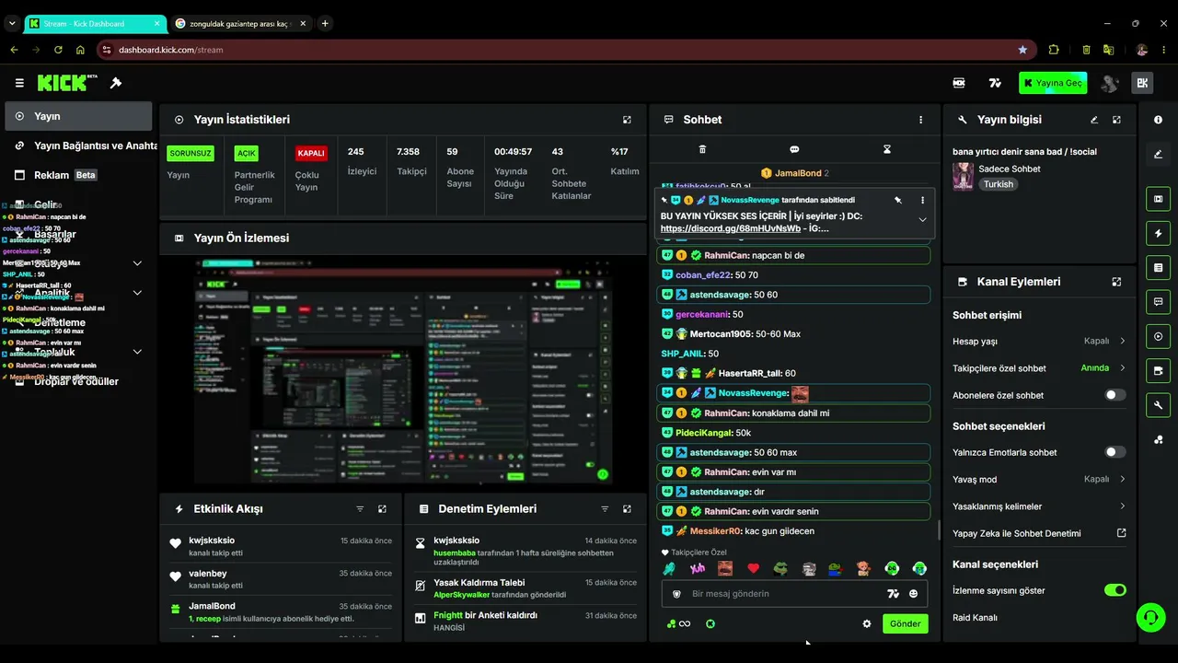Toggle the play-circle statistics widget in right rail

pyautogui.click(x=1158, y=337)
